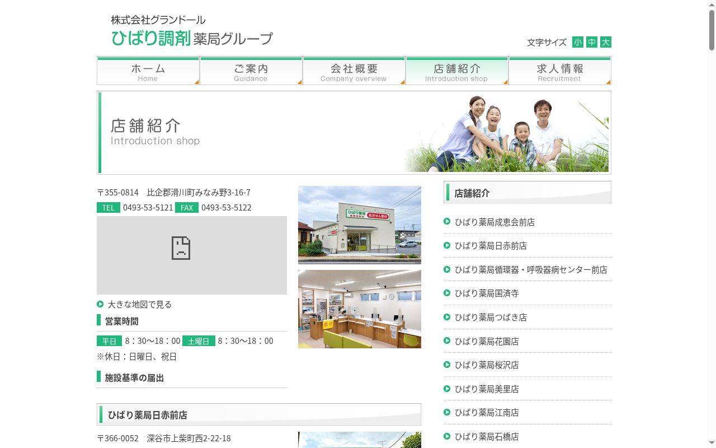This screenshot has width=716, height=448.
Task: Click the pharmacy interior counter photo
Action: click(x=360, y=309)
